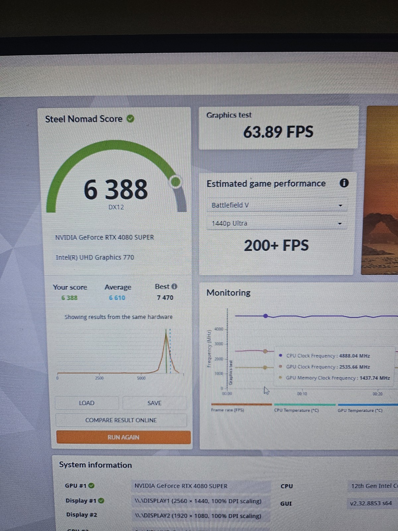This screenshot has height=531, width=398.
Task: Click the LOAD button
Action: 87,403
